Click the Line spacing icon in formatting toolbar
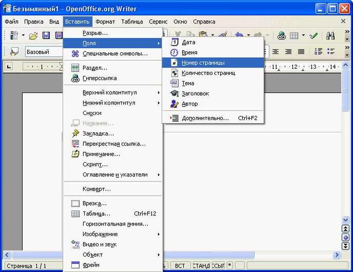 [x=318, y=52]
